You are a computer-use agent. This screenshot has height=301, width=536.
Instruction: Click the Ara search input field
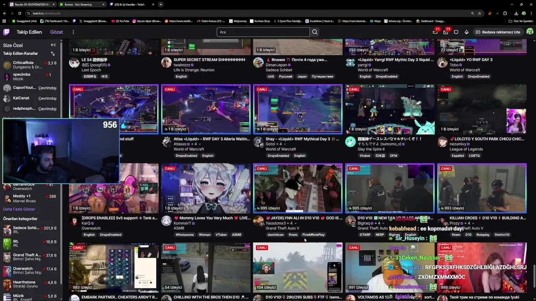[263, 32]
